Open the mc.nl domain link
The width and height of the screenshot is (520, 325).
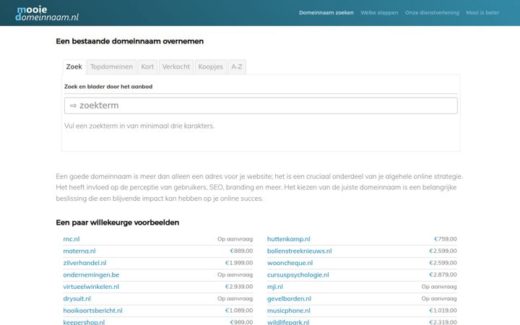point(71,239)
